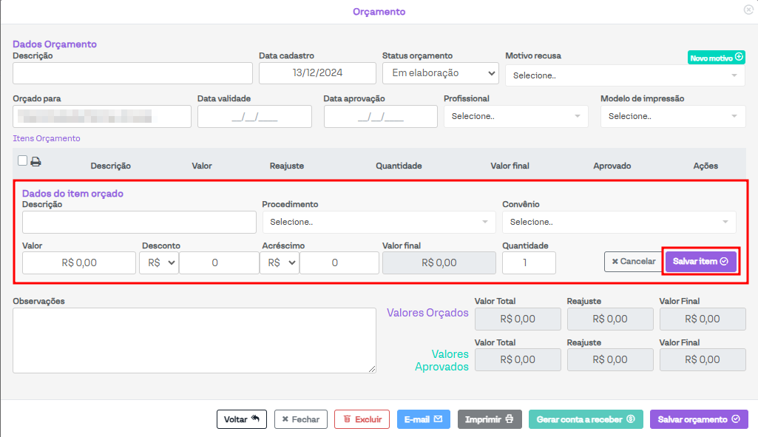Choose a Convênio from dropdown
The width and height of the screenshot is (758, 437).
pos(618,222)
